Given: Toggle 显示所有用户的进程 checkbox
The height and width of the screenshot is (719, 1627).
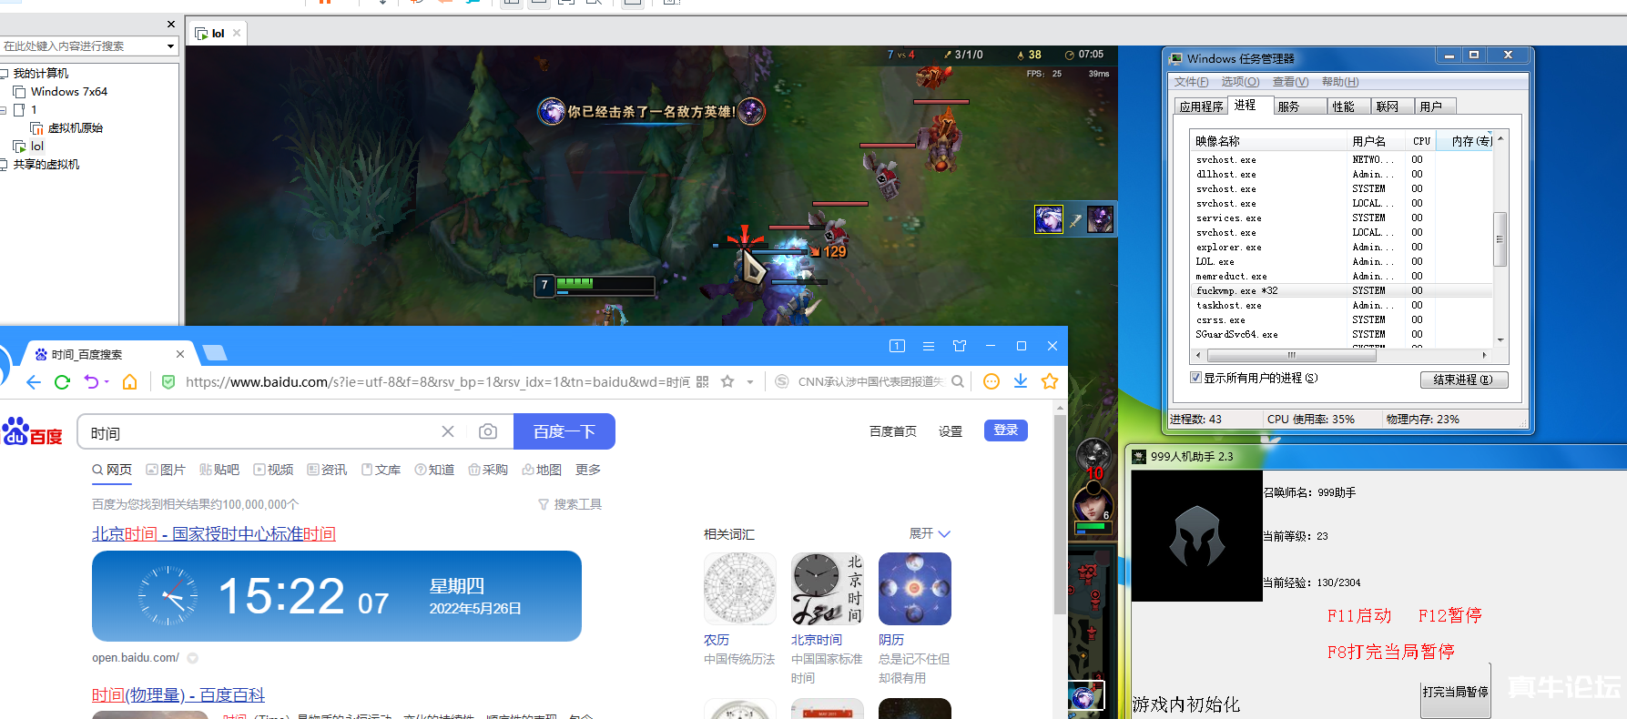Looking at the screenshot, I should coord(1195,378).
